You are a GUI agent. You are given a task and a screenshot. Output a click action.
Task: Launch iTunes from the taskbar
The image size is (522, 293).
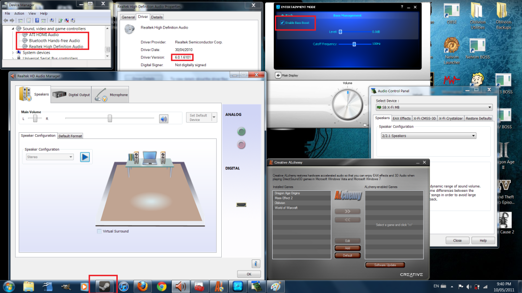coord(123,286)
